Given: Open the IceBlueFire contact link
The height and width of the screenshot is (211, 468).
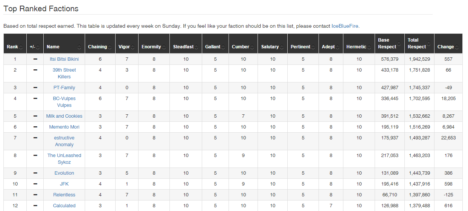Looking at the screenshot, I should (x=345, y=26).
